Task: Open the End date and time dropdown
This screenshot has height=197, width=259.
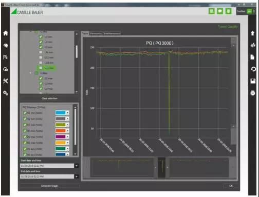Action: point(77,176)
